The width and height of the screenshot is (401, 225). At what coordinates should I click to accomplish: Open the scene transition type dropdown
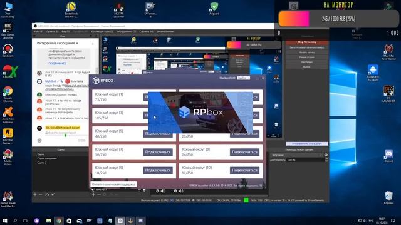296,155
